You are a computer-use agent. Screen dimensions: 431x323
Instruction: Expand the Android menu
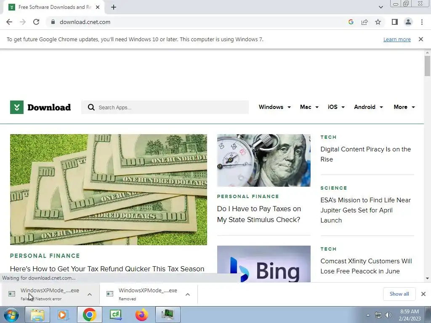click(368, 107)
